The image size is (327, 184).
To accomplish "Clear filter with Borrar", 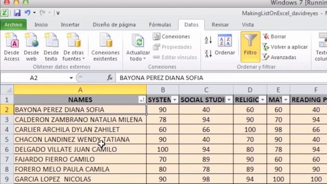I will click(x=274, y=36).
